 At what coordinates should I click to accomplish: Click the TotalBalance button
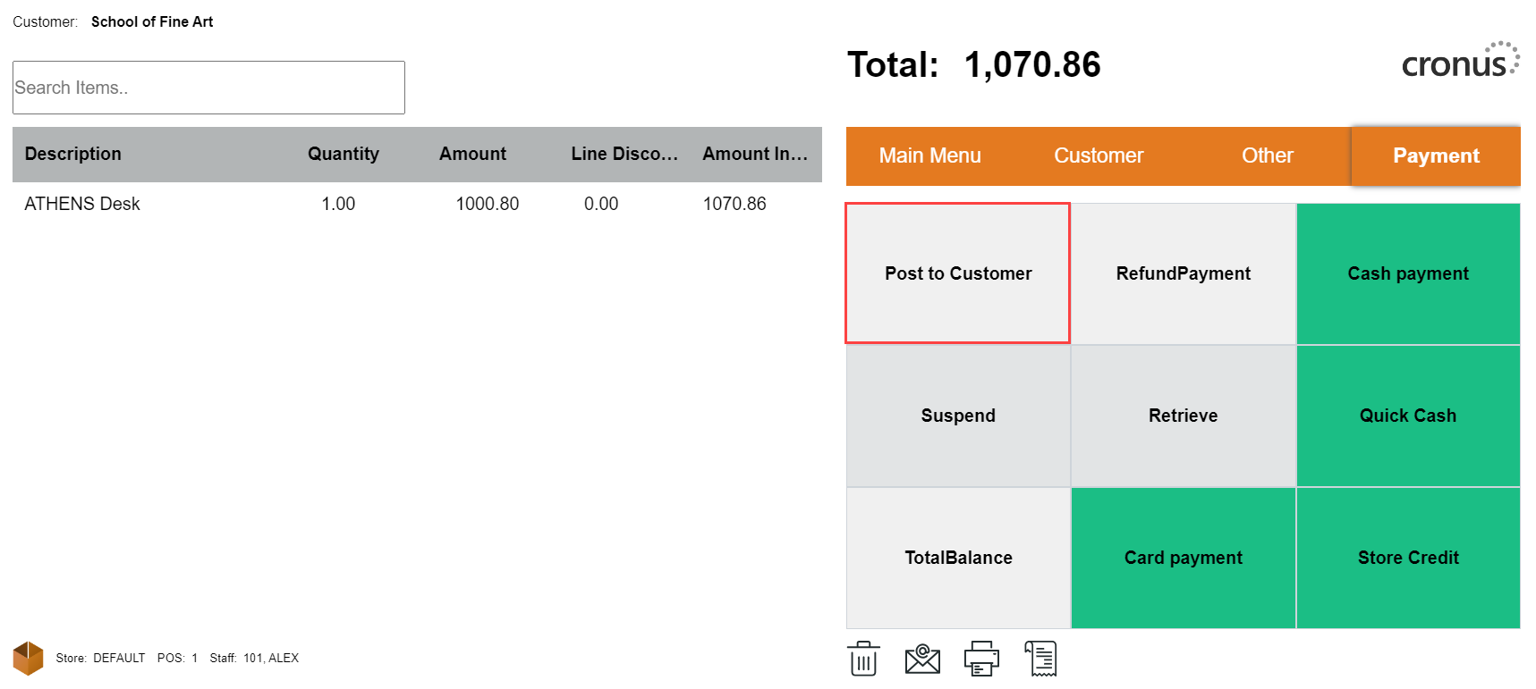pyautogui.click(x=958, y=558)
